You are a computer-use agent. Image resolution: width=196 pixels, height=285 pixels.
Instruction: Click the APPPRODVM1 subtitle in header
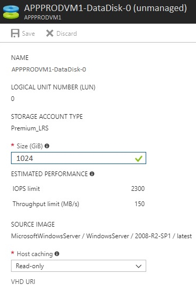click(42, 17)
